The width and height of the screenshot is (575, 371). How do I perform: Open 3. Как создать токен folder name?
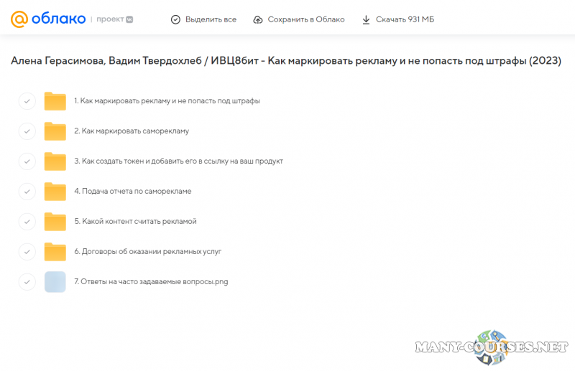(x=178, y=161)
